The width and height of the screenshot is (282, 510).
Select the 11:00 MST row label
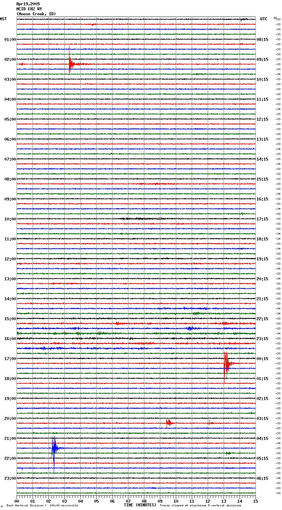click(x=10, y=239)
